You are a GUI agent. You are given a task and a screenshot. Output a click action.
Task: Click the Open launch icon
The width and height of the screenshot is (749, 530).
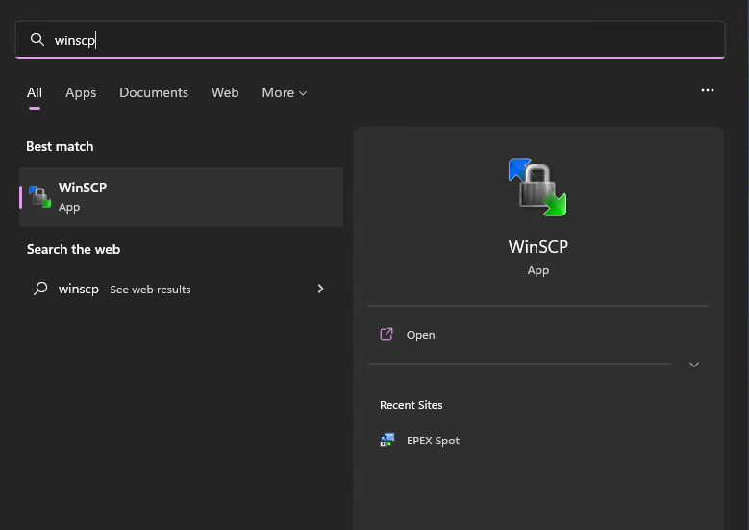tap(387, 334)
